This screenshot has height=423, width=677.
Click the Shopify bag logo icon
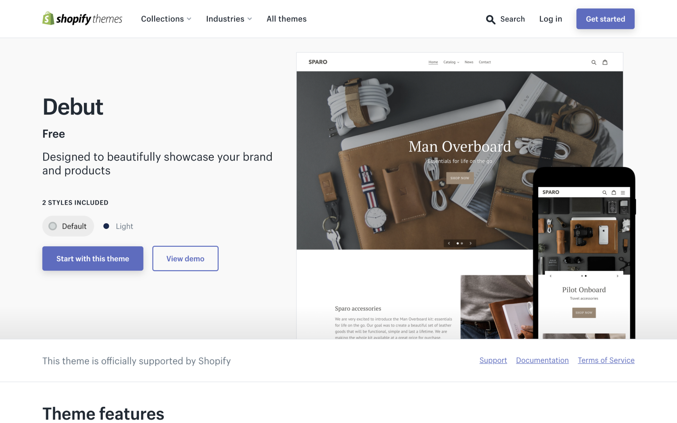(48, 18)
